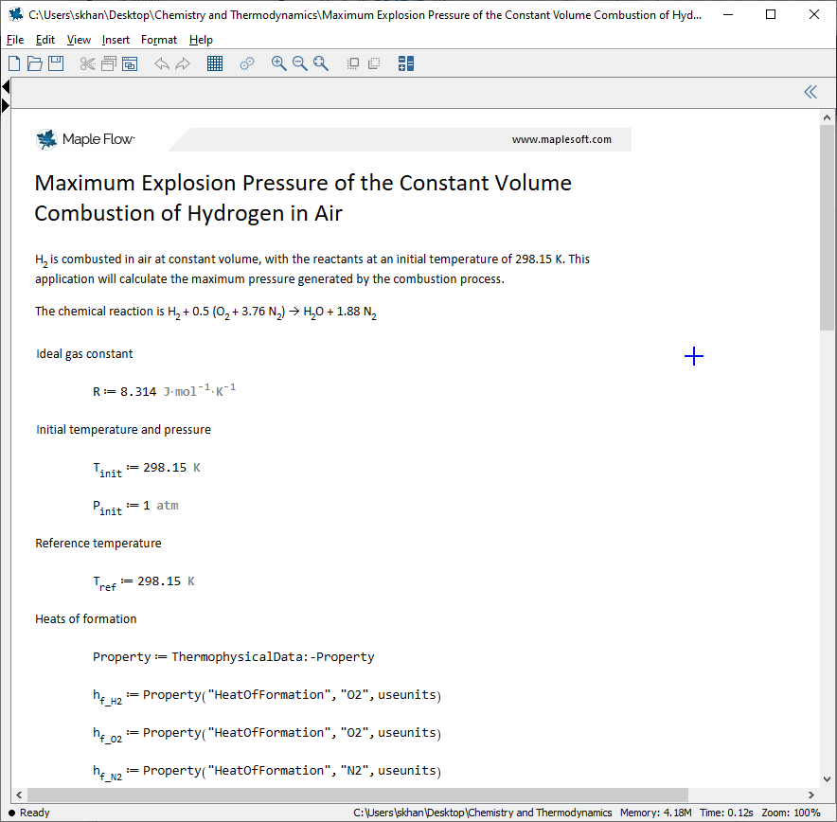Reset zoom using the zoom out magnifier
The image size is (837, 822).
point(300,63)
